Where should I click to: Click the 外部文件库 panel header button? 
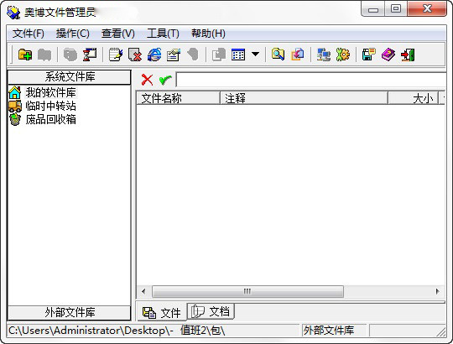click(70, 312)
